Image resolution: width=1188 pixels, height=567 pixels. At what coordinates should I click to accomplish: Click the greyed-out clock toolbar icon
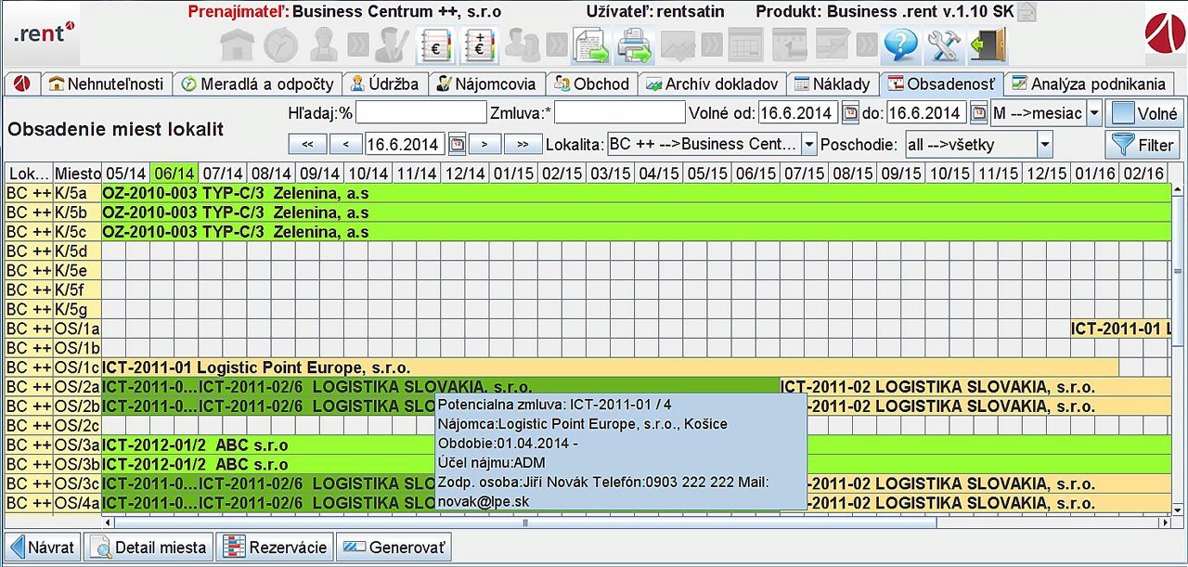coord(280,45)
